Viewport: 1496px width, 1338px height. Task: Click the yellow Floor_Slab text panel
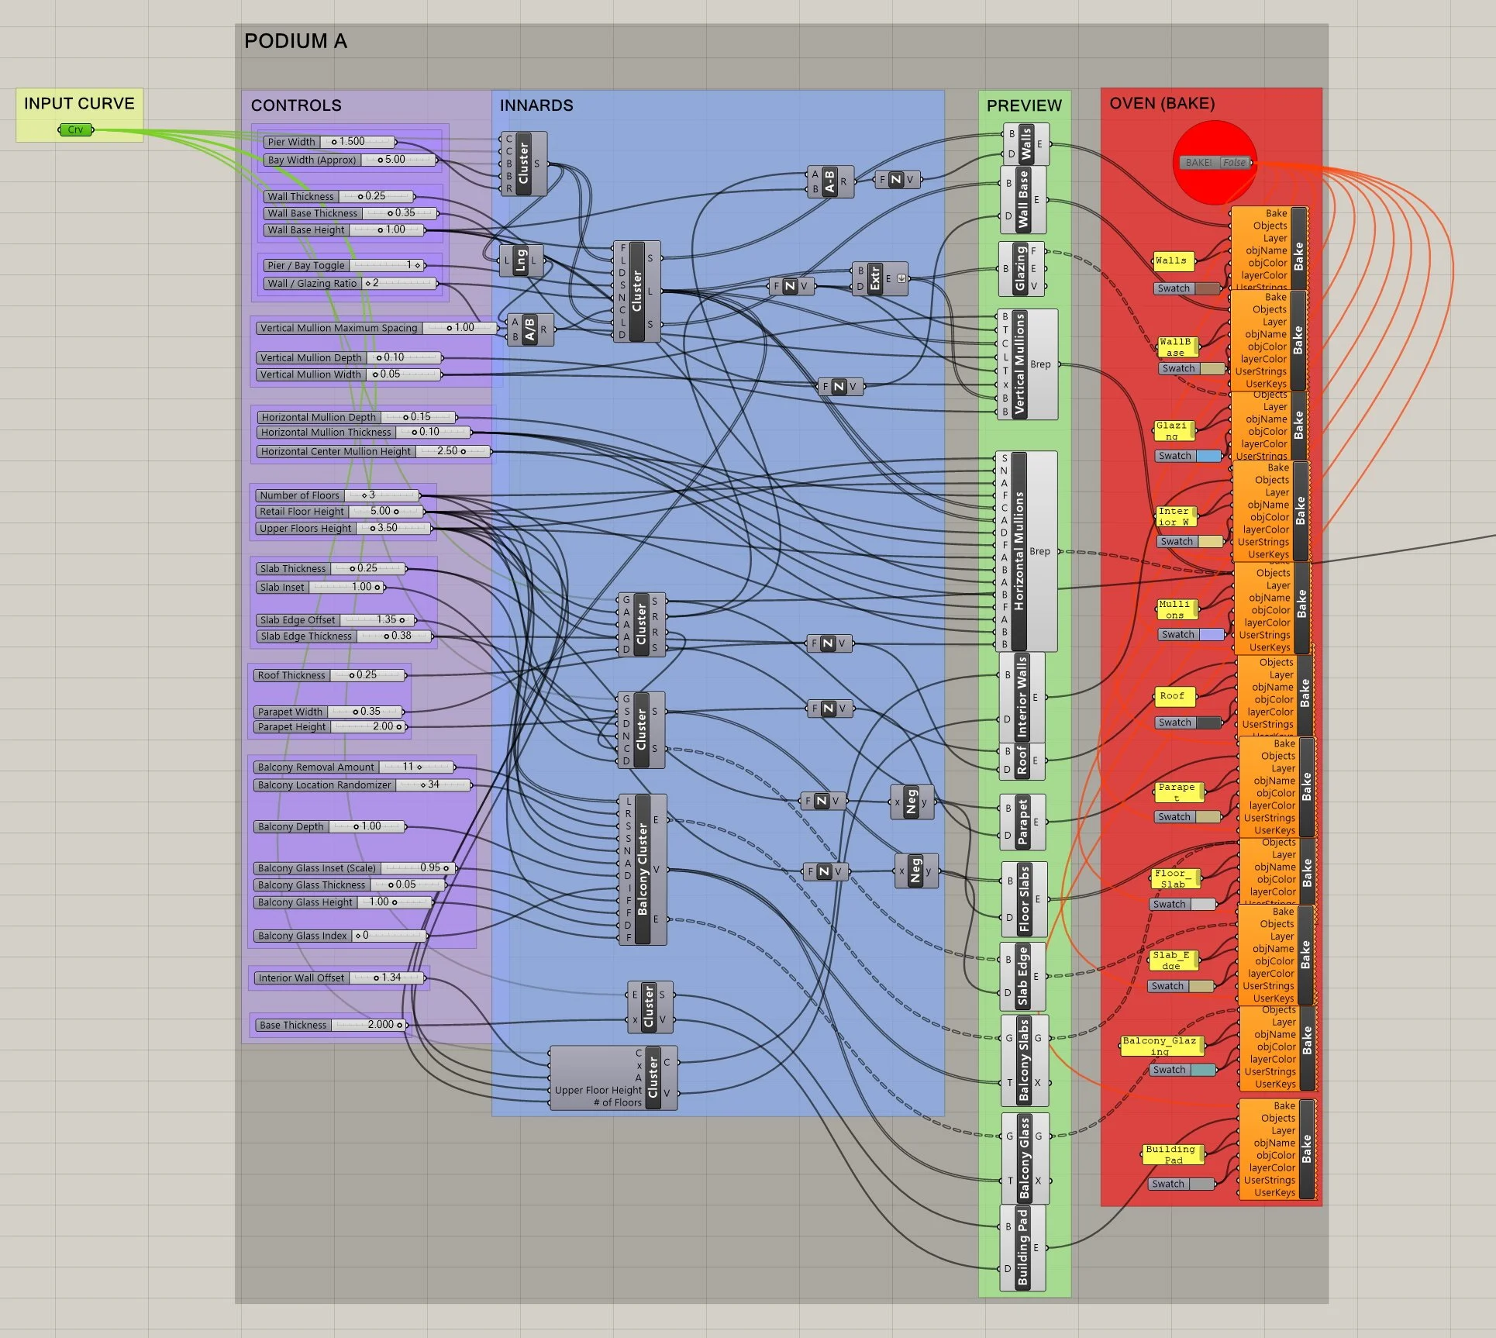pos(1175,878)
